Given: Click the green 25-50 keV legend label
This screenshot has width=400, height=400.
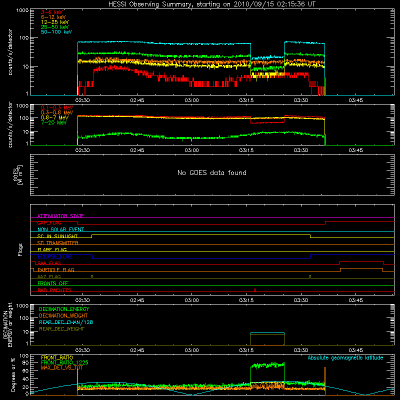Looking at the screenshot, I should click(x=55, y=27).
